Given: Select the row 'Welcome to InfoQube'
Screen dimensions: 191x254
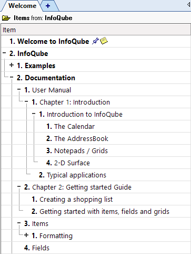Looking at the screenshot, I should (96, 41).
